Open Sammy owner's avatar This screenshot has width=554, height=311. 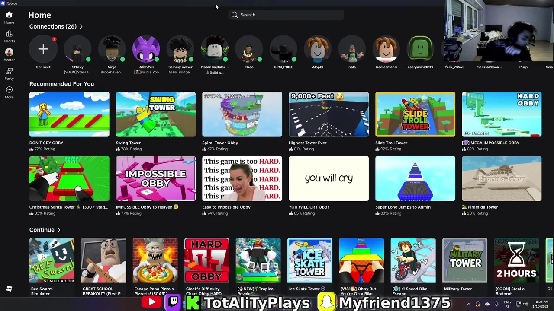(180, 49)
